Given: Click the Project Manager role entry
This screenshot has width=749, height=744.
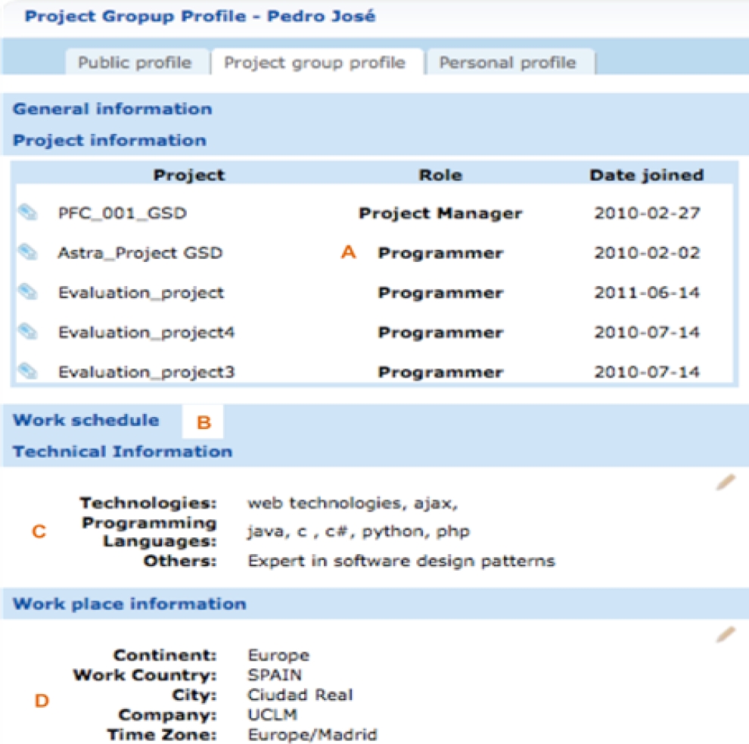Looking at the screenshot, I should pyautogui.click(x=440, y=213).
